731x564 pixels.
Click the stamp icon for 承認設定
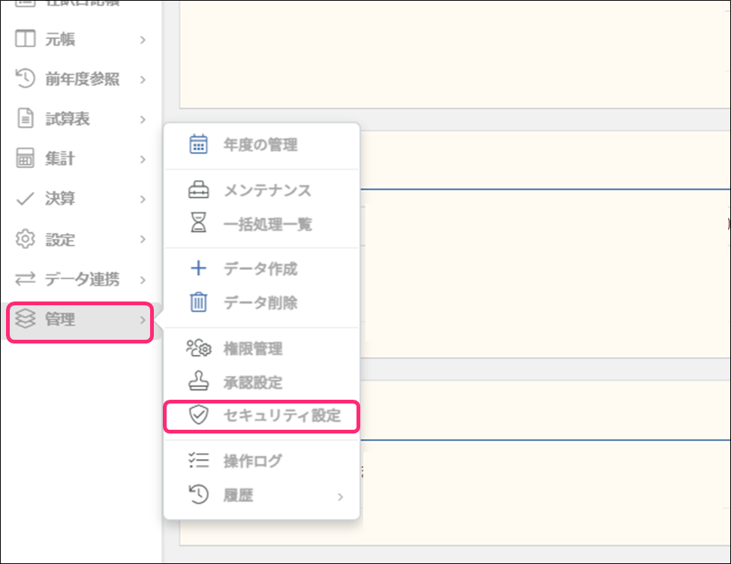coord(198,382)
